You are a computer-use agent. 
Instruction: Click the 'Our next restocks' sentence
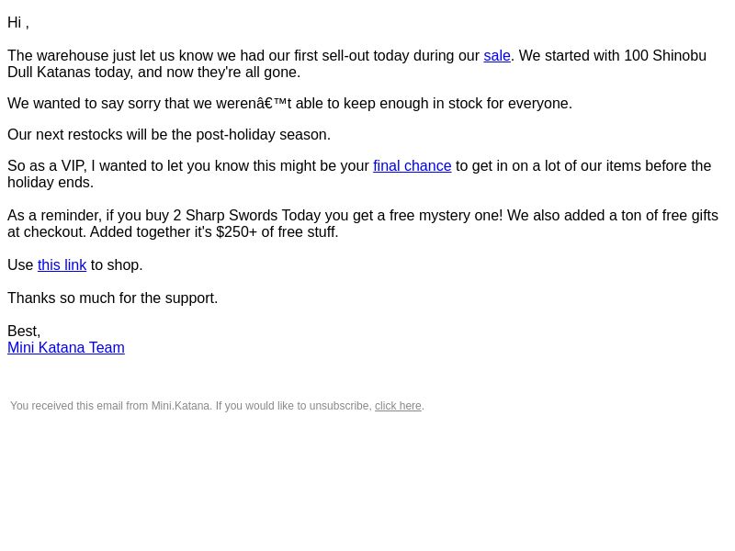coord(169,135)
